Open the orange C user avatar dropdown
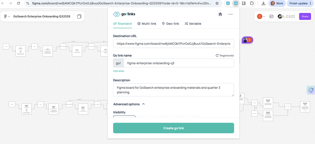The image size is (315, 144). [261, 17]
